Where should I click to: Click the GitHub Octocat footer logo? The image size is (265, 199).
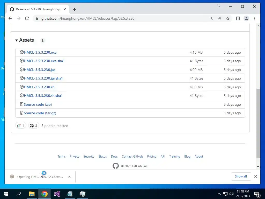pos(116,166)
